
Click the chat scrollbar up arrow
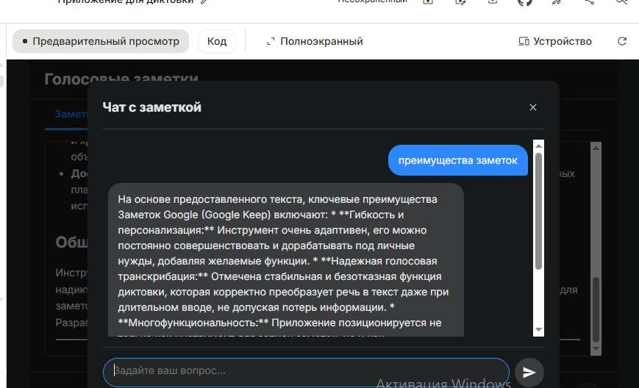[538, 145]
